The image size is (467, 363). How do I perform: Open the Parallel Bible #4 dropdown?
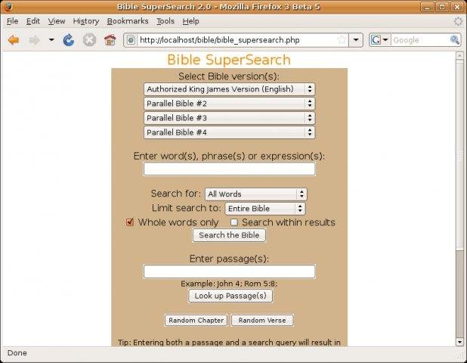229,132
